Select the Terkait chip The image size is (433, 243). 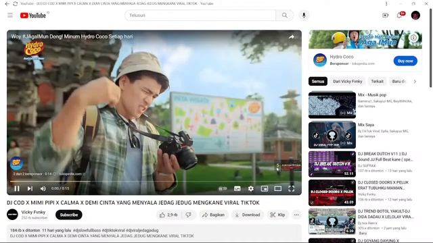click(377, 81)
